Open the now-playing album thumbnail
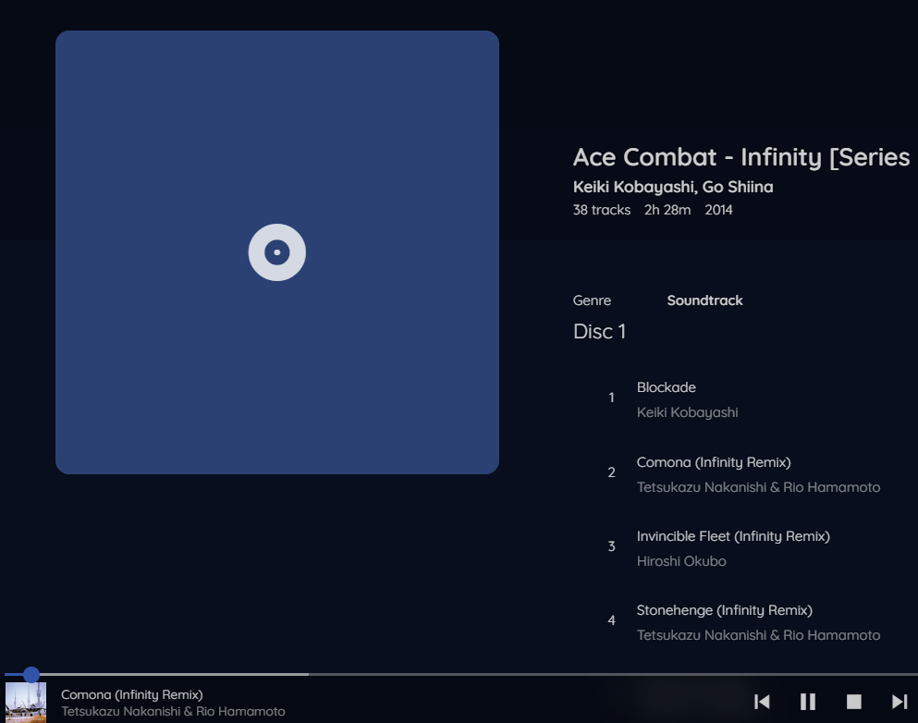 (26, 703)
